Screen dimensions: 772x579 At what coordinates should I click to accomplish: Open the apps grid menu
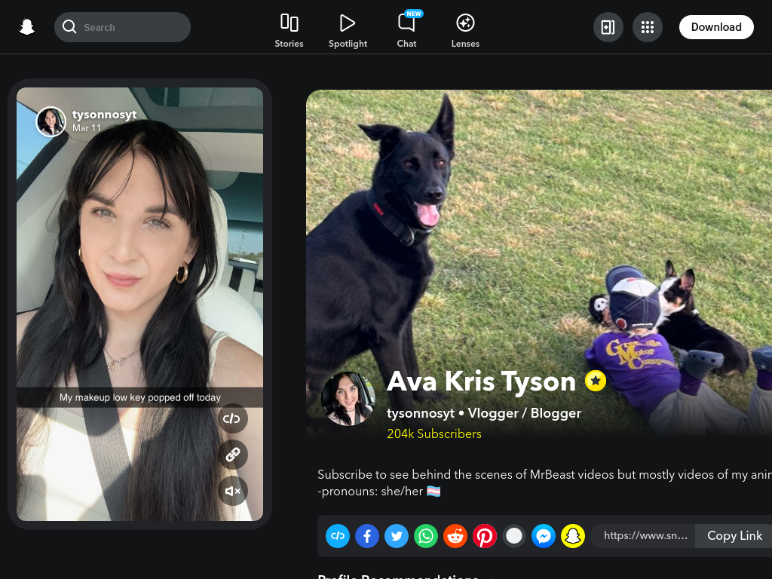click(648, 27)
